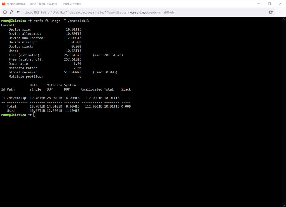Click the 'Slack' column header
Screen dimensions: 286x207
pyautogui.click(x=126, y=89)
